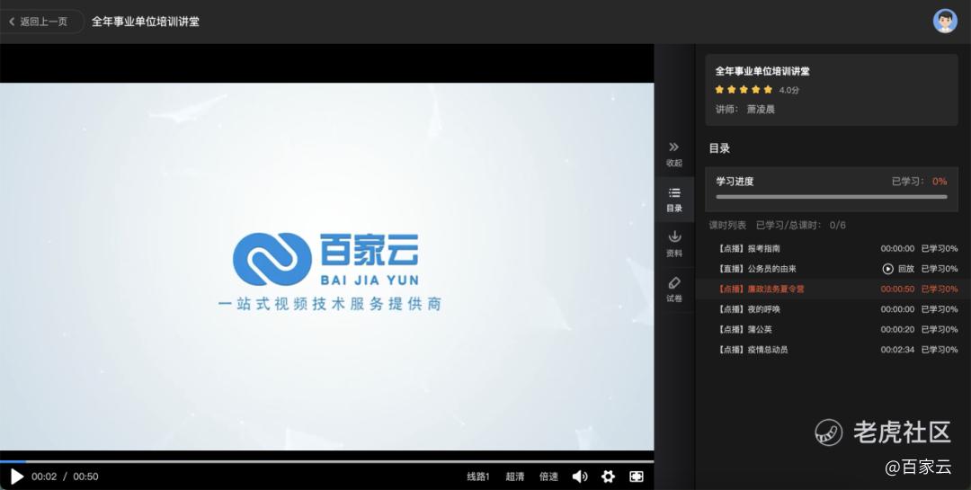Mute the video with the speaker icon
This screenshot has width=971, height=490.
click(580, 477)
